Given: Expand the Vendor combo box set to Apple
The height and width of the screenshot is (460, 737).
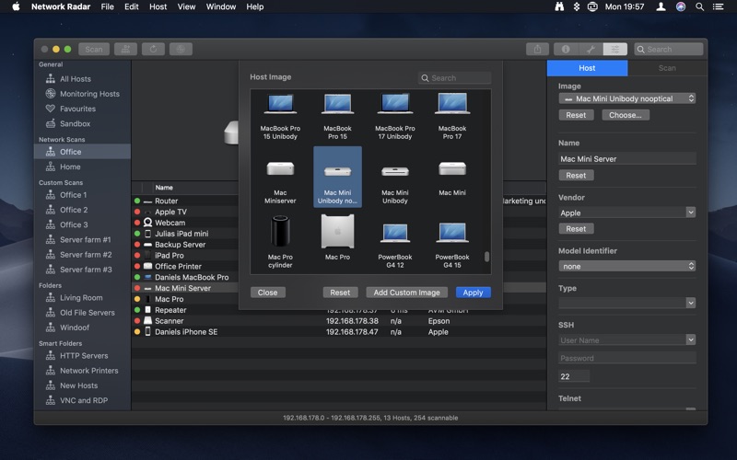Looking at the screenshot, I should 690,213.
